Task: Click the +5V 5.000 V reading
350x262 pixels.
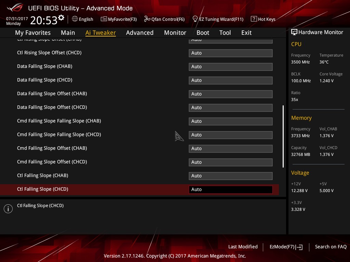Action: coord(326,191)
